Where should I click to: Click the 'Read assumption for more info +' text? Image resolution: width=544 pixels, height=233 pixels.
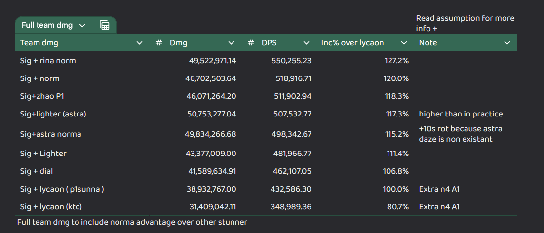[465, 23]
